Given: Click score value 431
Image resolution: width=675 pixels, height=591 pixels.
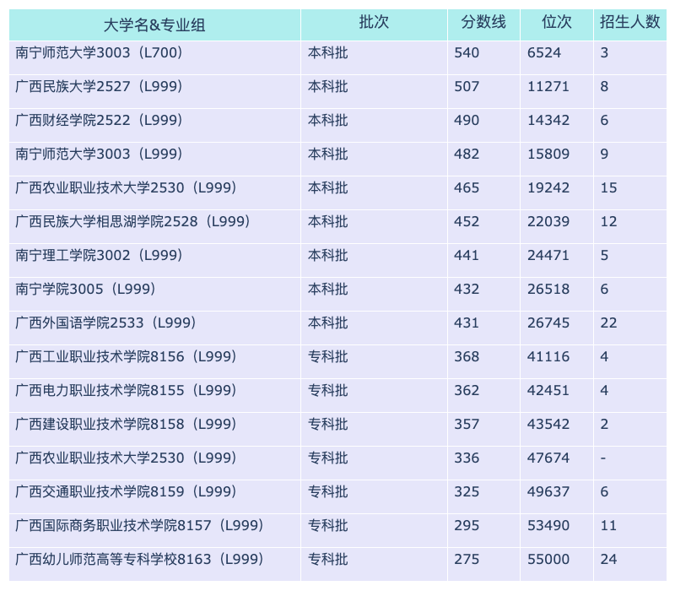Looking at the screenshot, I should [x=467, y=323].
